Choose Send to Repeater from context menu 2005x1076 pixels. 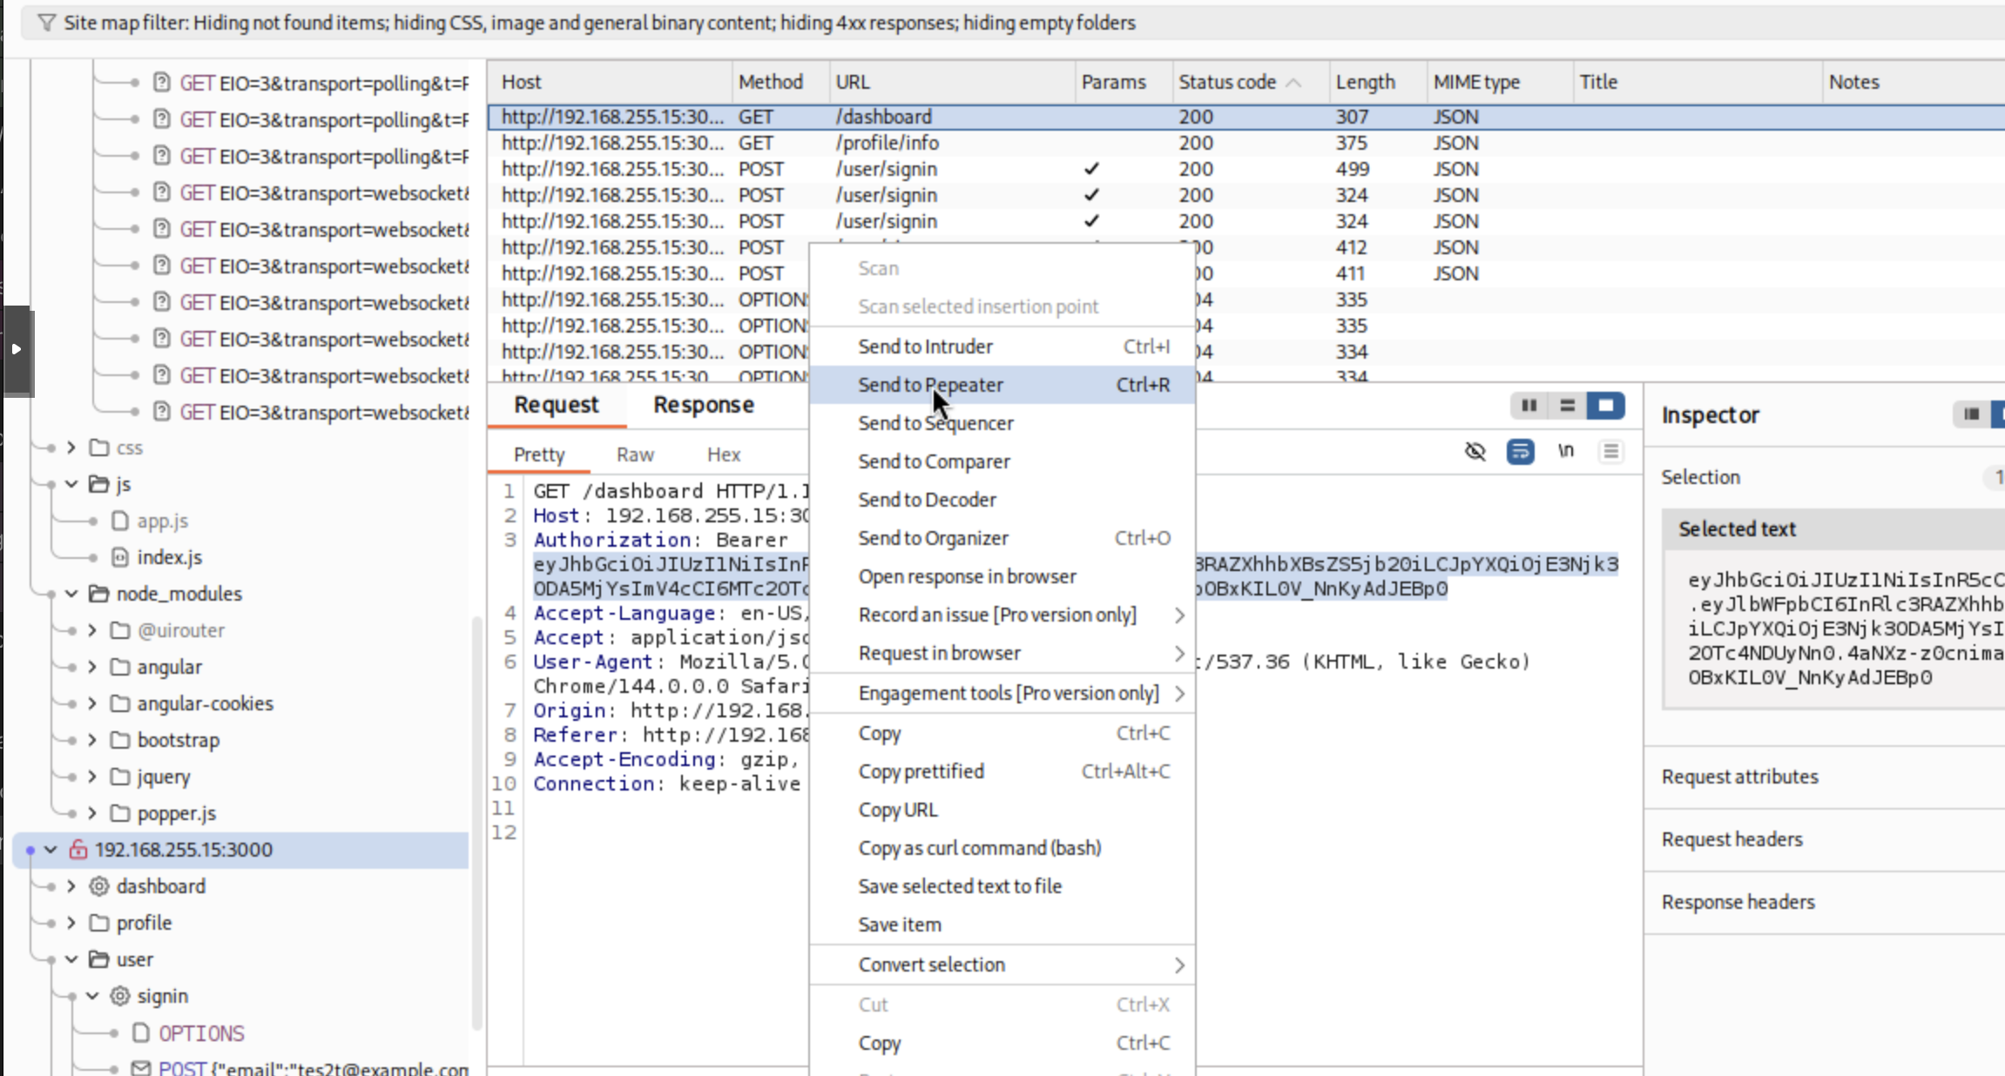[x=930, y=385]
